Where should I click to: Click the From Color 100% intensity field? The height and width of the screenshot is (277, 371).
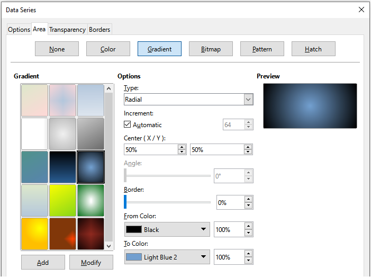pyautogui.click(x=229, y=229)
